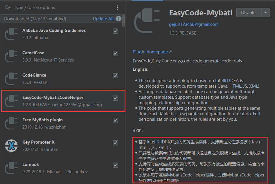Image resolution: width=275 pixels, height=184 pixels.
Task: Select EasyCode-MybatisCodeHelper plugin name in list
Action: [x=53, y=98]
